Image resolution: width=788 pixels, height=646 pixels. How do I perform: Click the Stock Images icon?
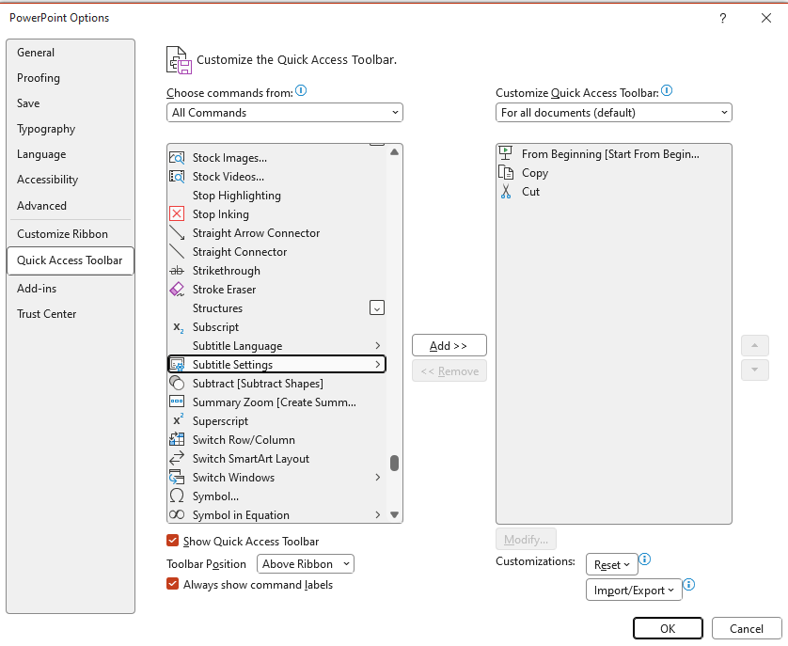click(x=177, y=158)
